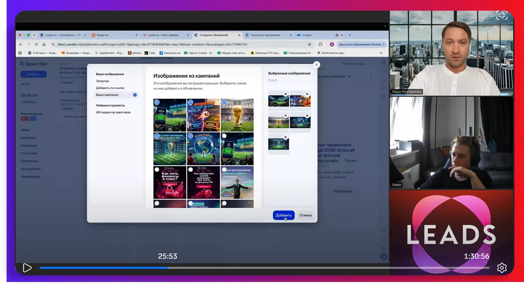
Task: Uncheck the World Cup trophy stadium image
Action: tap(224, 102)
